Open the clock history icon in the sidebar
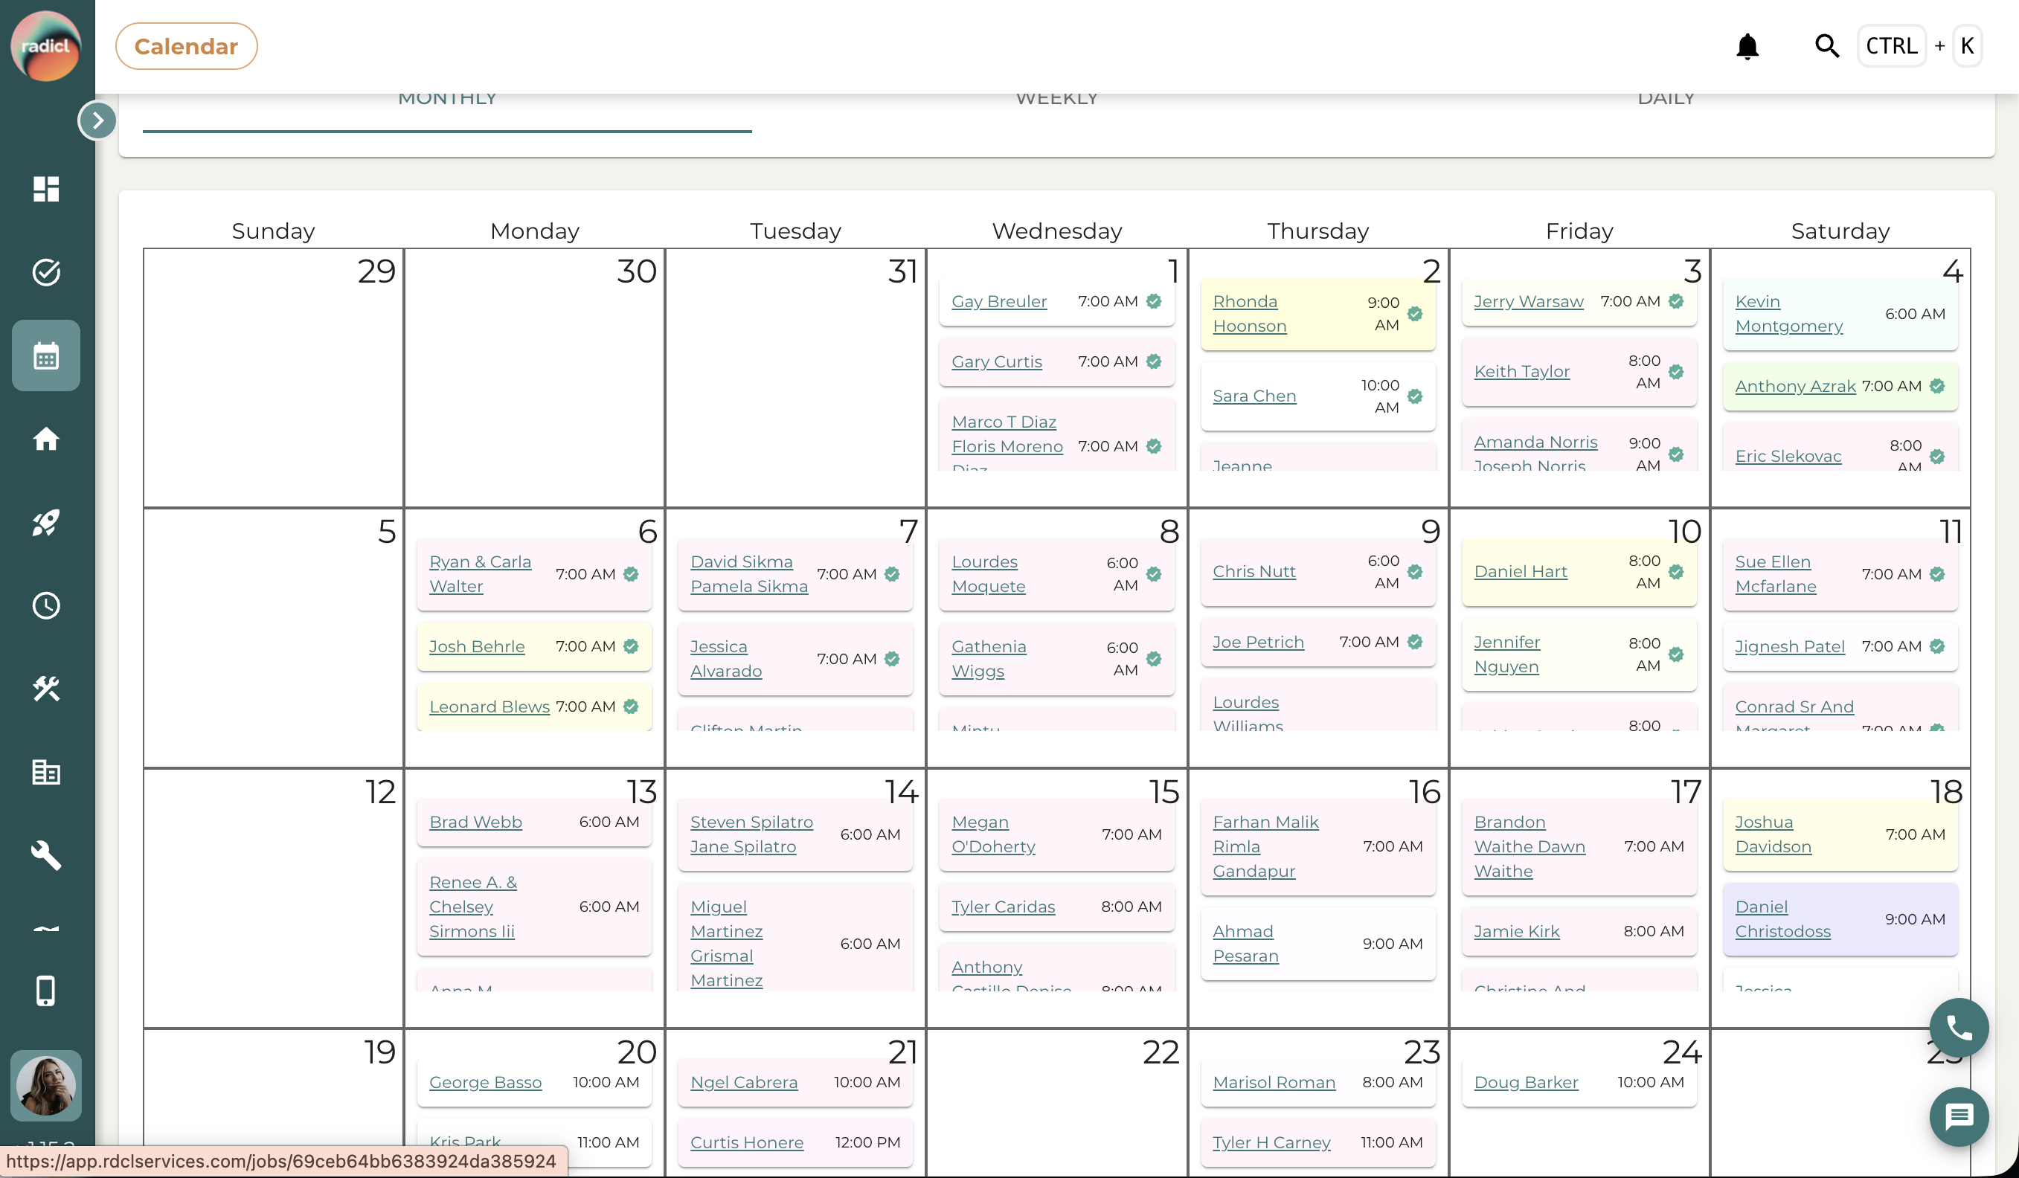 click(45, 606)
